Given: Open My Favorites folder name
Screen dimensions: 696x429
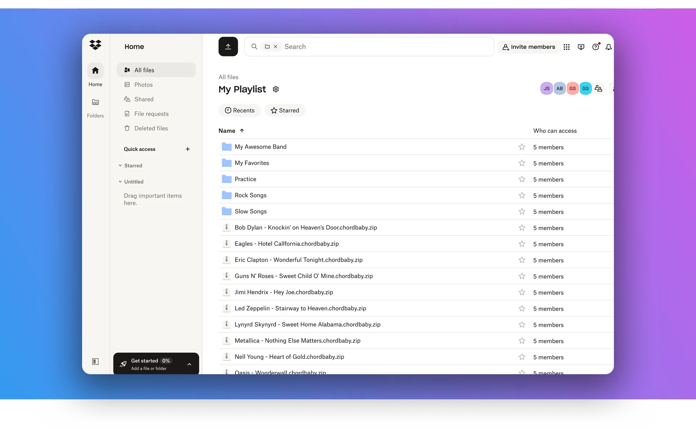Looking at the screenshot, I should tap(252, 163).
